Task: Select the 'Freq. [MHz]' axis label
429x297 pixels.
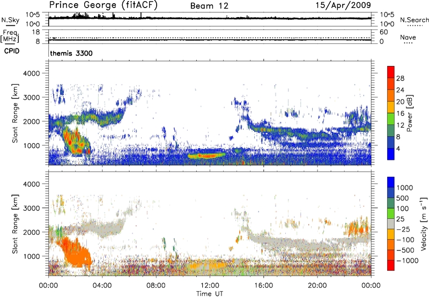Action: point(10,36)
